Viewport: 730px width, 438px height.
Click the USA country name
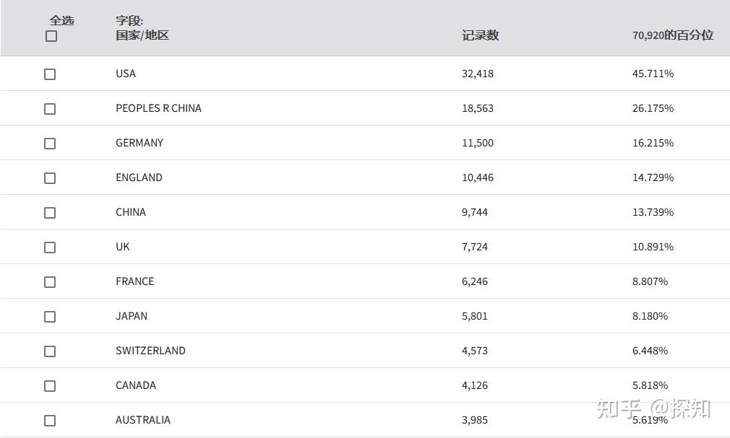click(126, 74)
